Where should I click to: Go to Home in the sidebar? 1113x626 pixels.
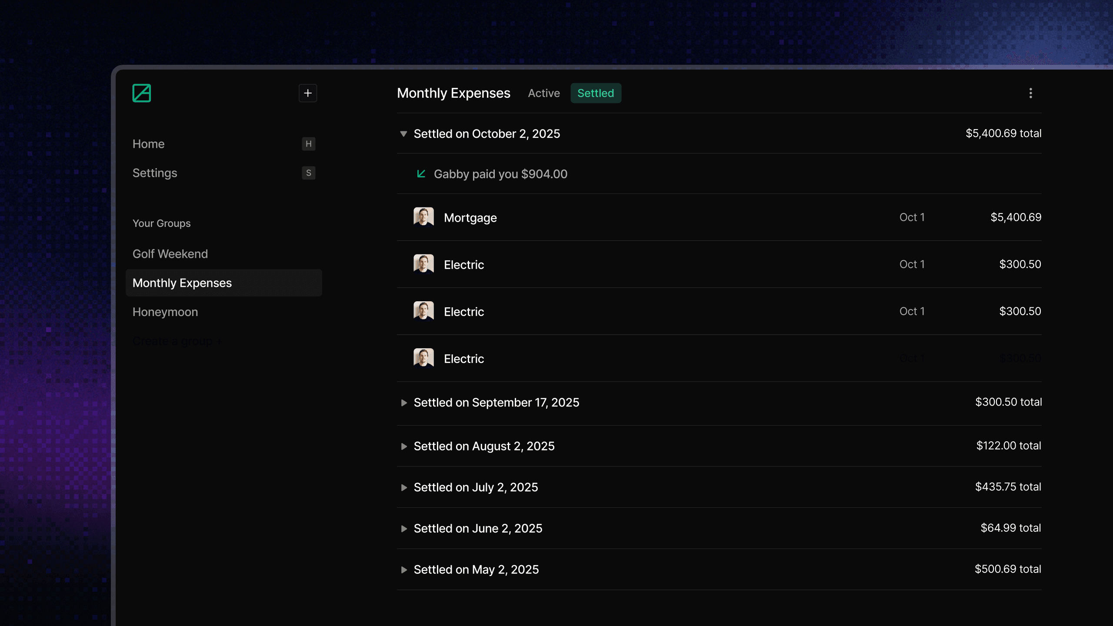149,144
